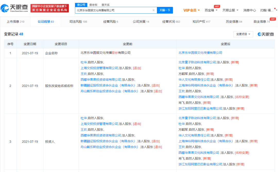Click 杜华 shareholder link in row 2 变更前

pos(84,62)
